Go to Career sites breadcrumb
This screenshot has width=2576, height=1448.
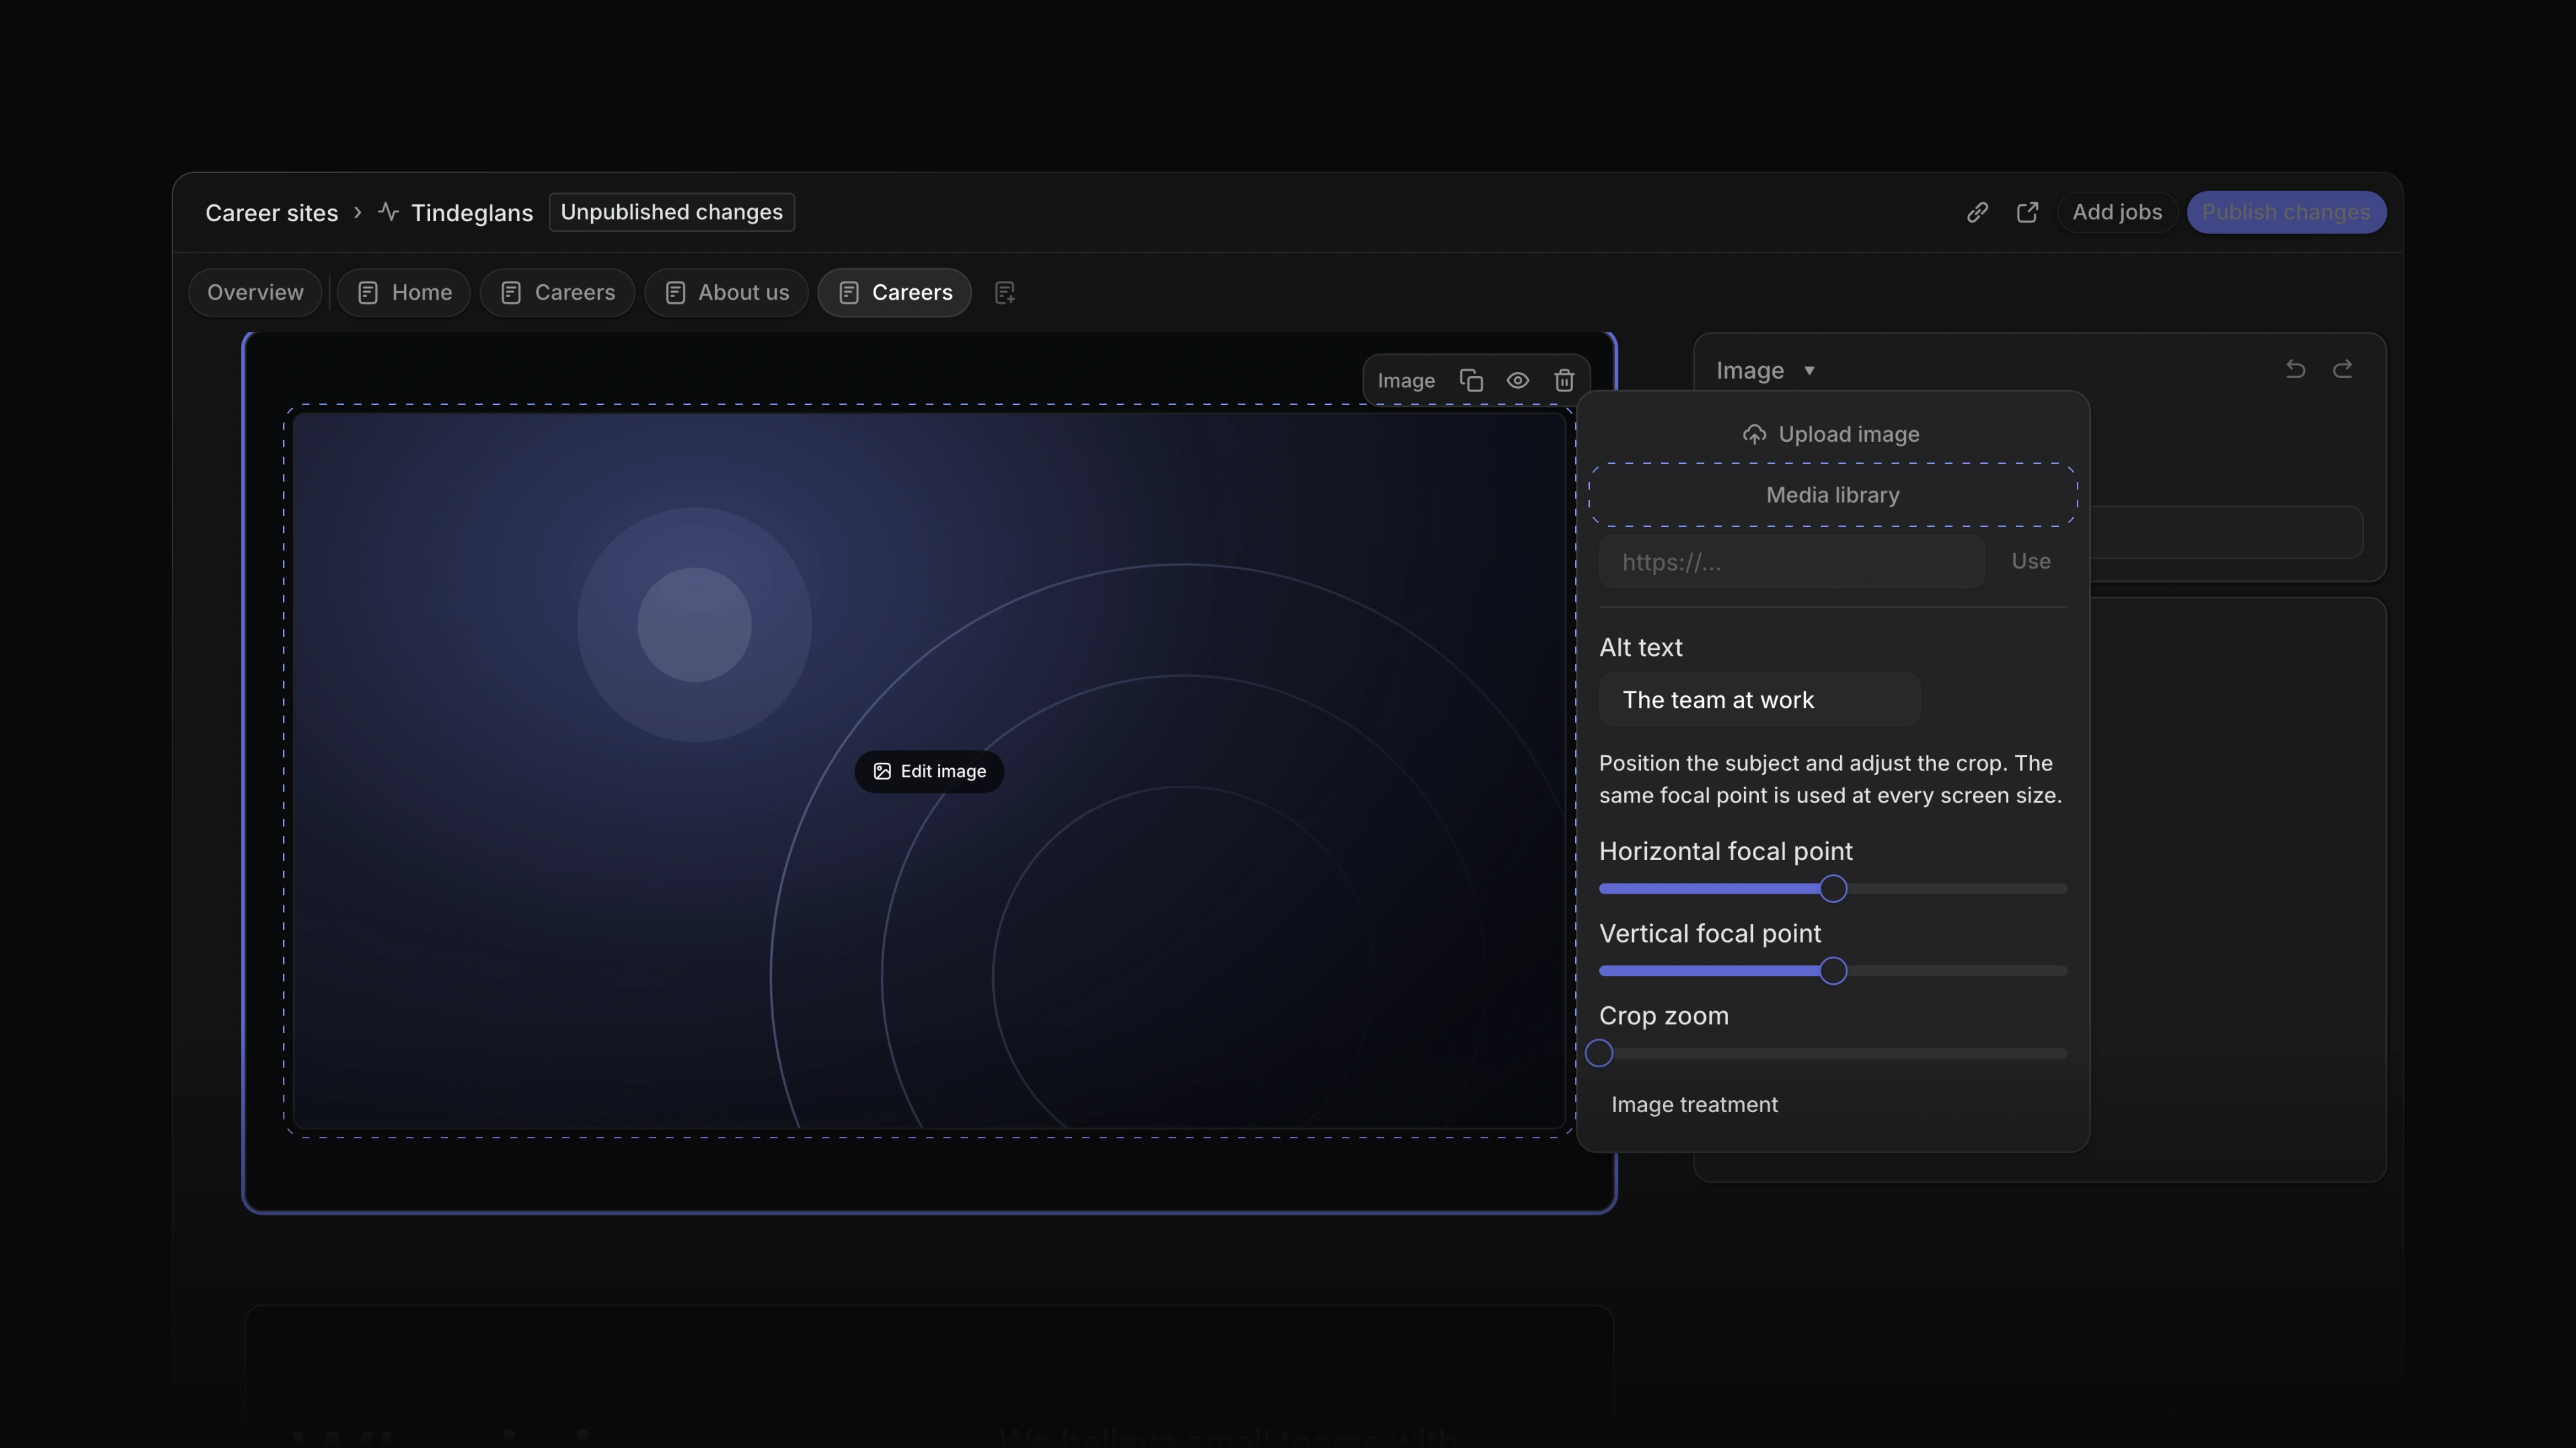point(272,213)
